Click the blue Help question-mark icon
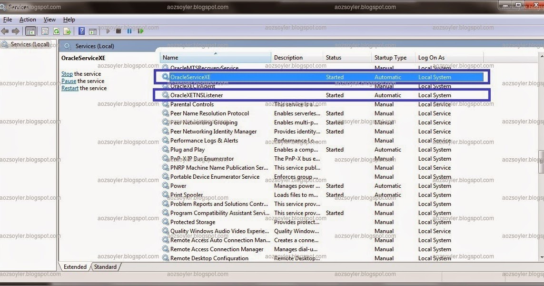Image resolution: width=544 pixels, height=286 pixels. click(81, 31)
